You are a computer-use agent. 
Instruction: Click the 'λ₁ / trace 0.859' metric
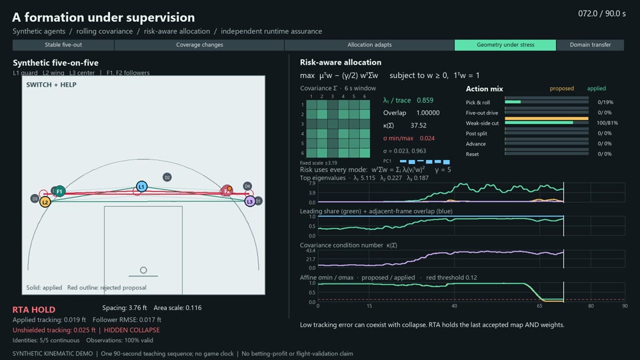[408, 101]
